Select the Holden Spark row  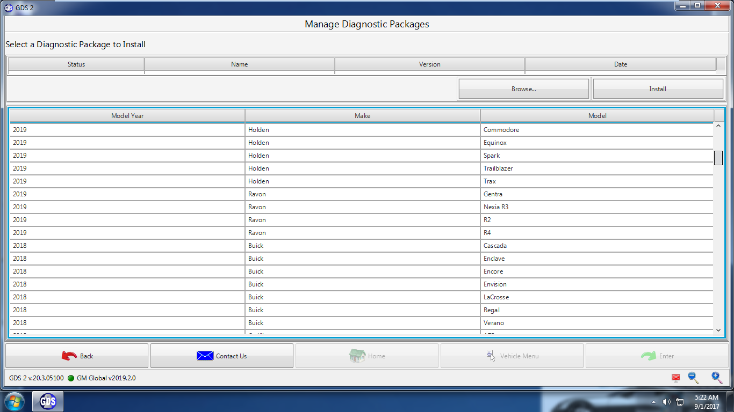click(x=362, y=156)
